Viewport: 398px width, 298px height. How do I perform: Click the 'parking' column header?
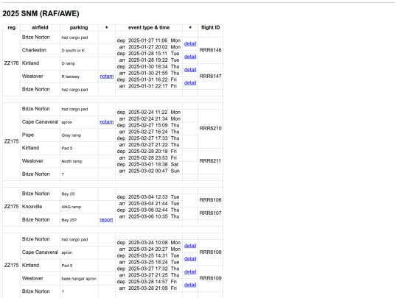79,27
